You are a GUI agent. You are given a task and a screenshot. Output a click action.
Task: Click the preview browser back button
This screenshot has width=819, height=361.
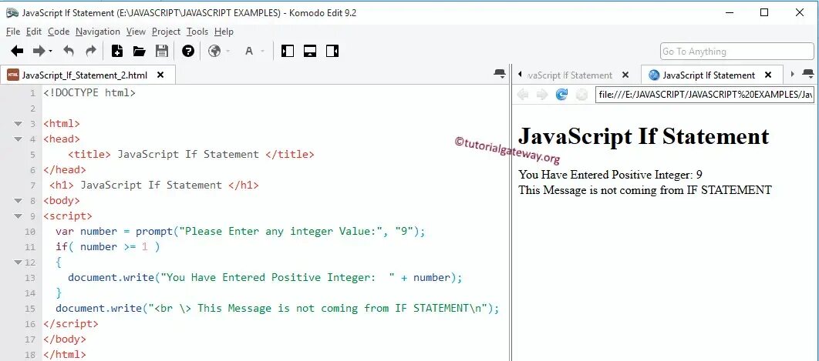522,95
